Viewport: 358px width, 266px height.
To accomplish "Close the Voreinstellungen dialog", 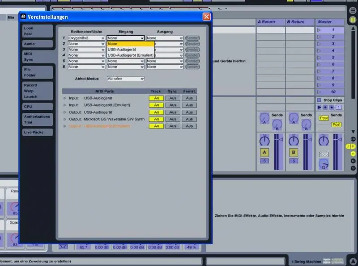I will coord(206,17).
